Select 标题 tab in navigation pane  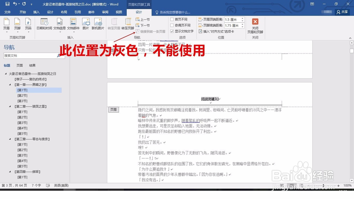(7, 66)
